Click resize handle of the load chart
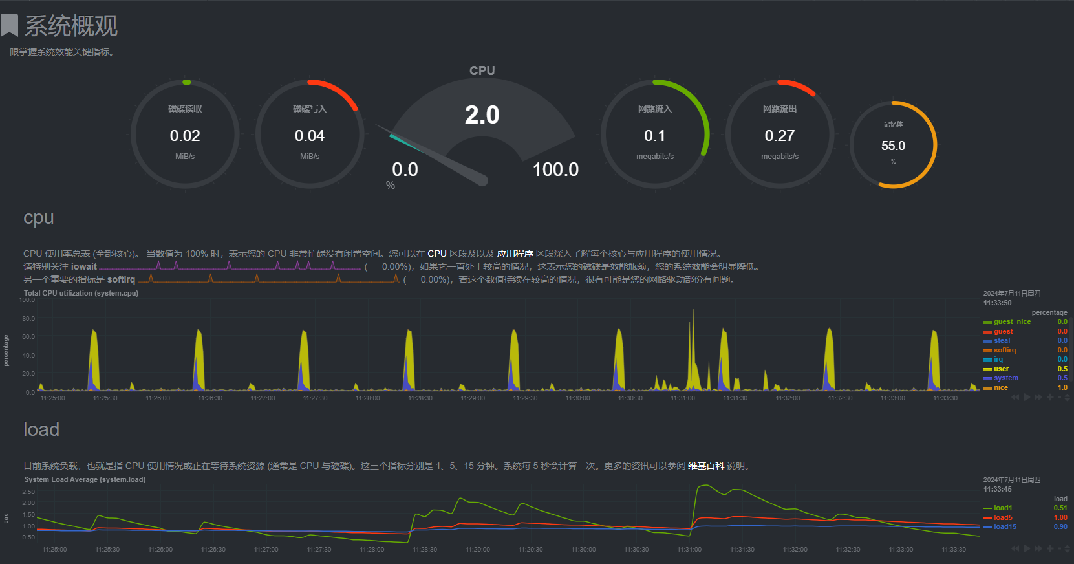Image resolution: width=1074 pixels, height=564 pixels. coord(1068,548)
